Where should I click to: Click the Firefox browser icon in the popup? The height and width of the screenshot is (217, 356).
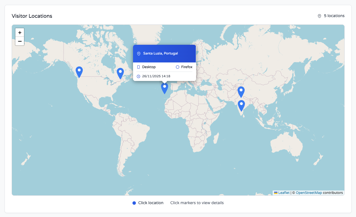pos(177,67)
